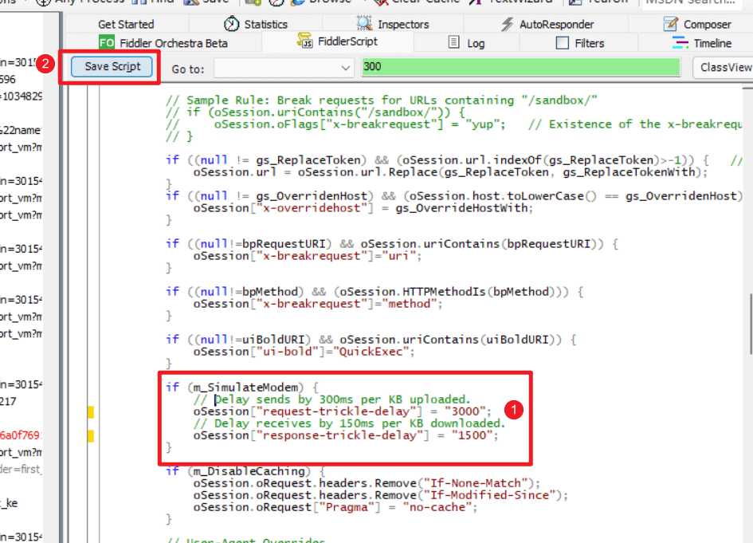Focus the green search field containing 300
This screenshot has height=543, width=753.
(521, 67)
